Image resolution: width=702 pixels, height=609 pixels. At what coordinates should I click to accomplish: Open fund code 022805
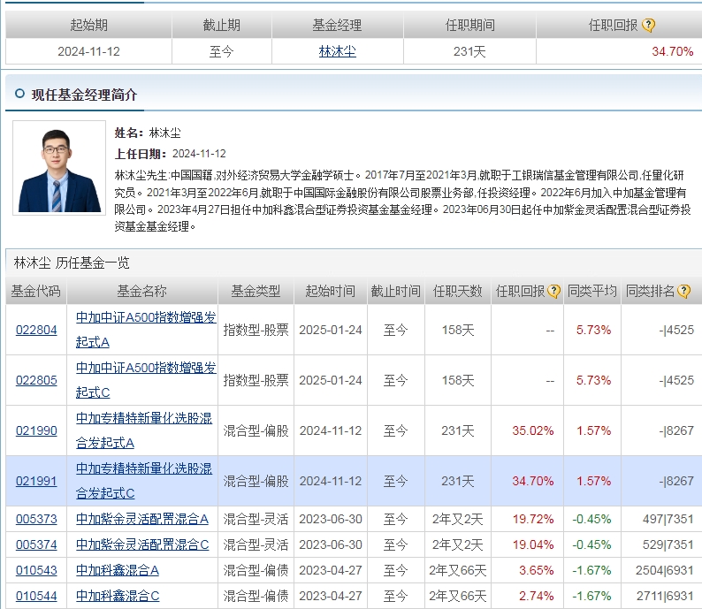click(36, 380)
